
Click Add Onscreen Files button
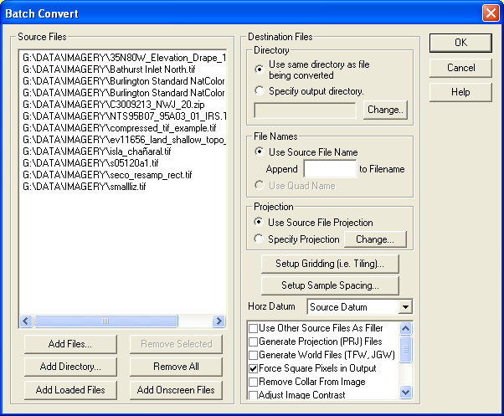point(176,389)
